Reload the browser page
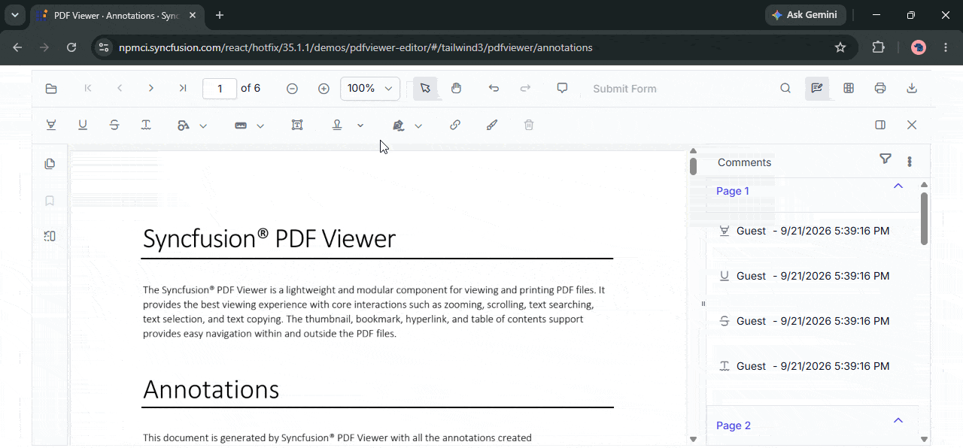The width and height of the screenshot is (963, 448). point(71,47)
